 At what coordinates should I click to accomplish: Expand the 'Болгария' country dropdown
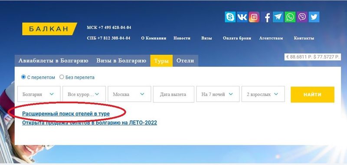[x=39, y=94]
